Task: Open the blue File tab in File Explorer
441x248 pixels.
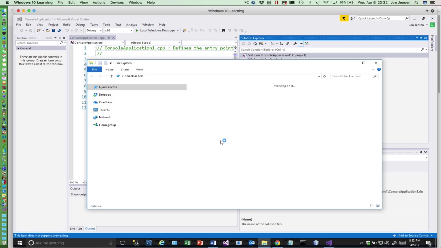Action: [x=94, y=69]
